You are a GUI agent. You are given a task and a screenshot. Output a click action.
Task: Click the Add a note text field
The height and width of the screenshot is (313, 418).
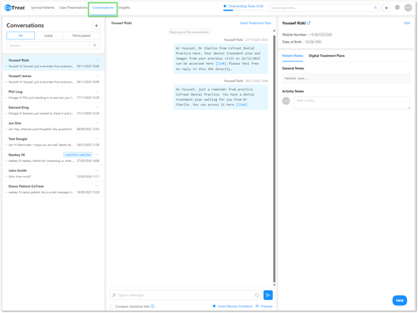click(x=352, y=102)
